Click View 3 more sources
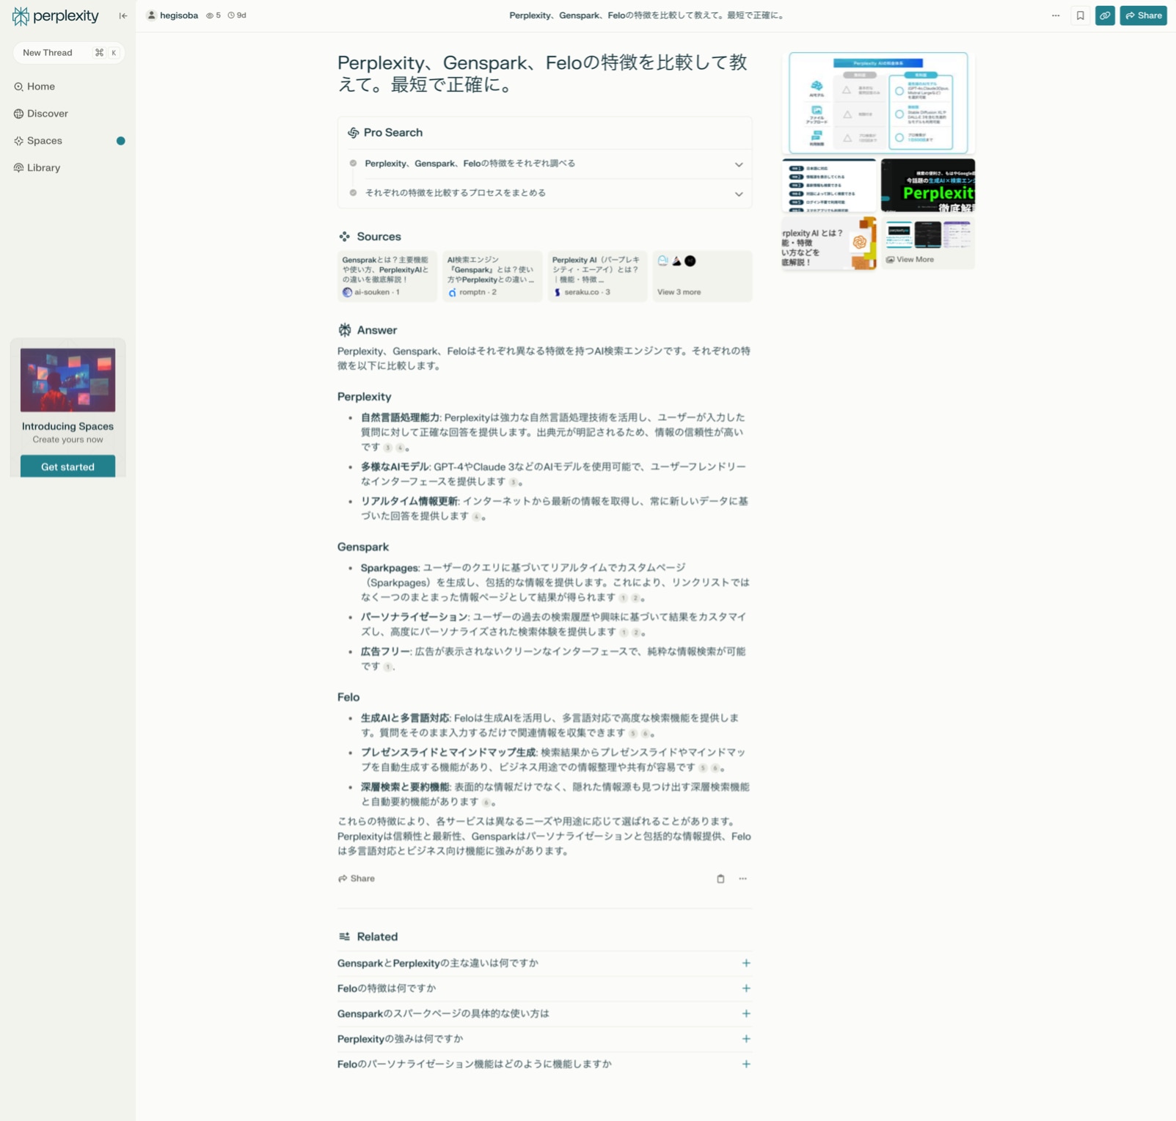The height and width of the screenshot is (1121, 1176). 702,276
